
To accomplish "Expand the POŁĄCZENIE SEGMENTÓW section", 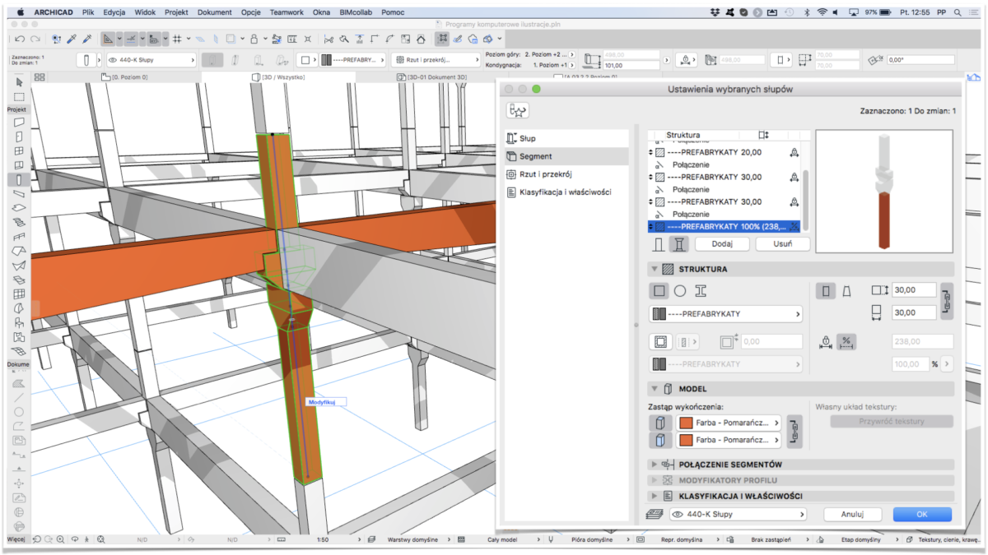I will 654,465.
